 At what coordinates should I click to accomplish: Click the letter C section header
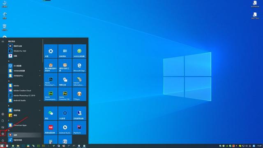9,120
